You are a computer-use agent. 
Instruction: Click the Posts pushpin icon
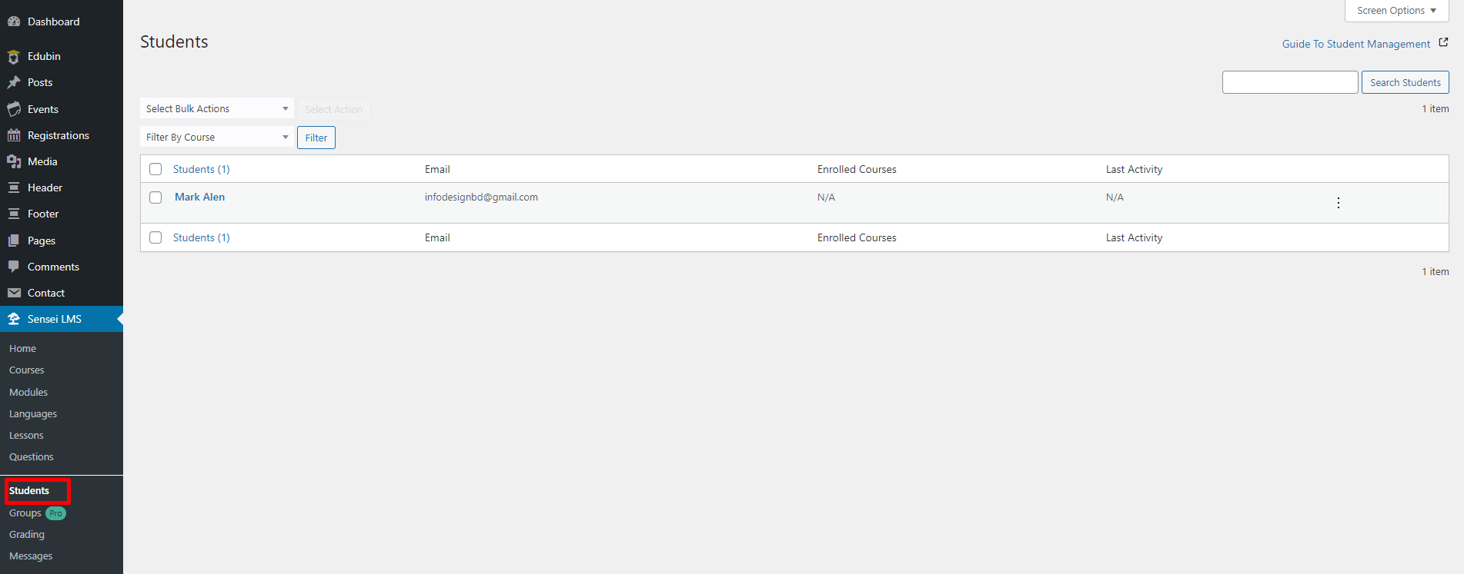(14, 82)
